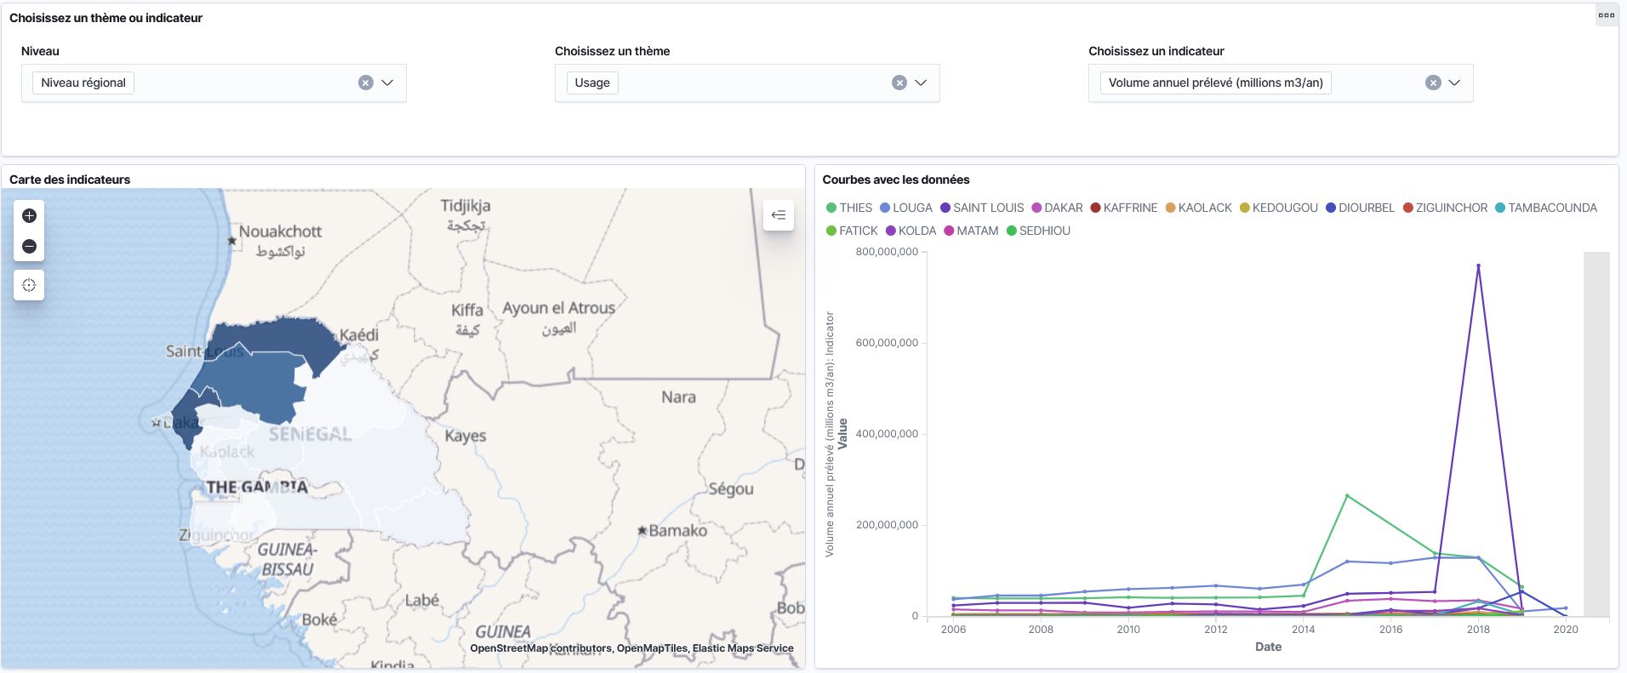Click the Carte des indicateurs panel title

click(70, 180)
